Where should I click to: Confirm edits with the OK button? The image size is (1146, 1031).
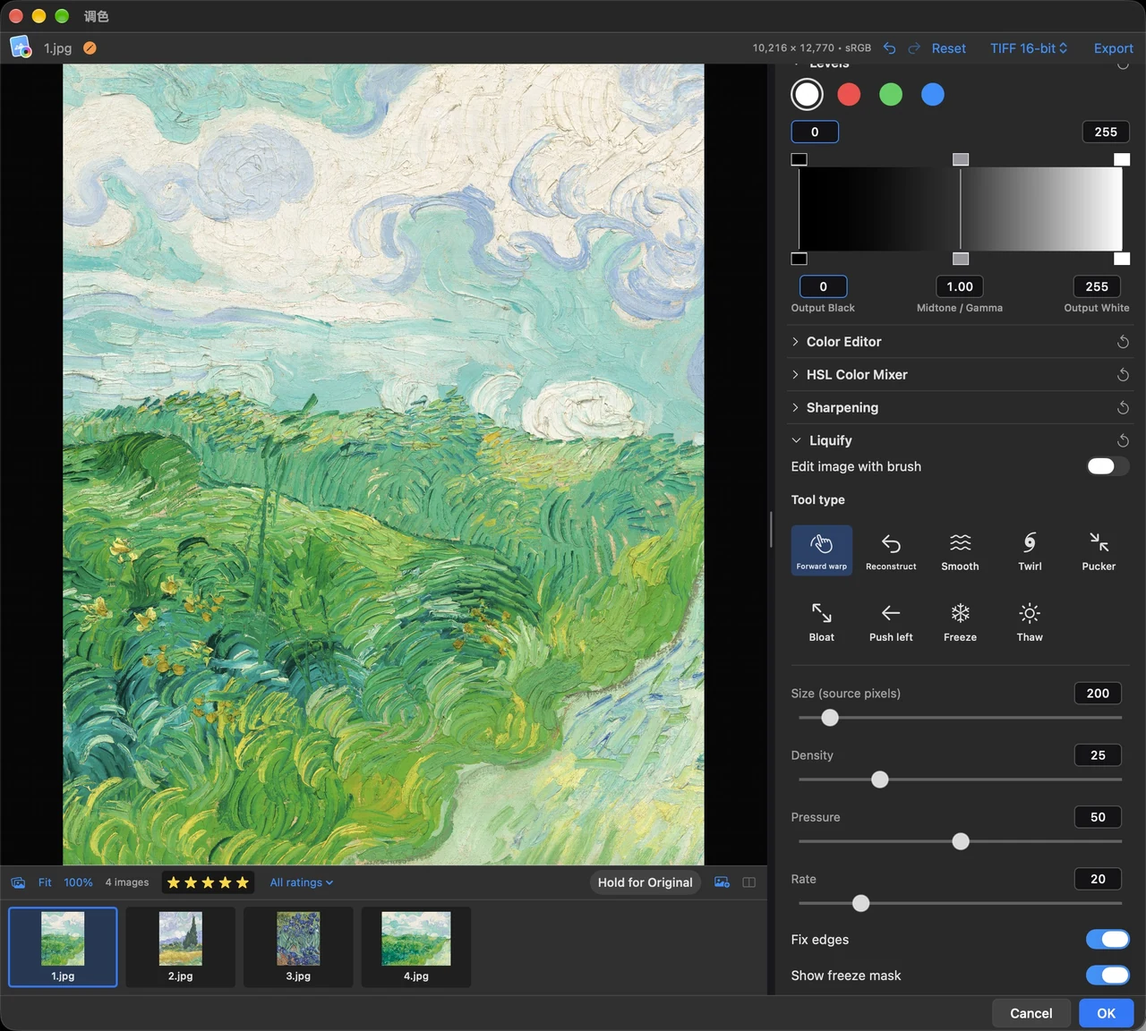click(1107, 1013)
